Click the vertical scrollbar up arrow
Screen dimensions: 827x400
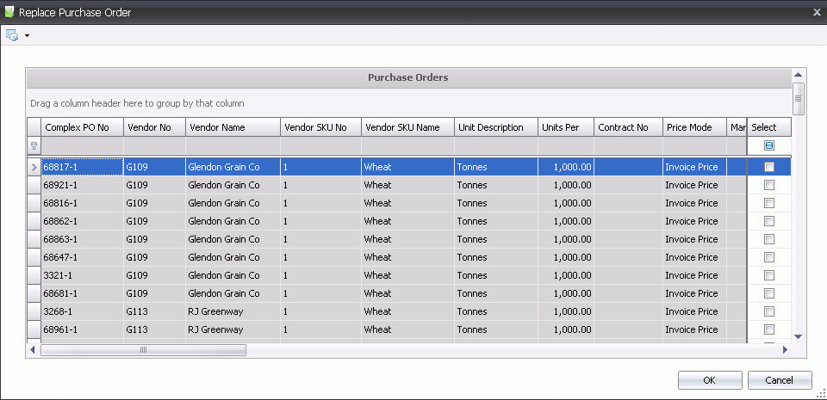(x=798, y=75)
